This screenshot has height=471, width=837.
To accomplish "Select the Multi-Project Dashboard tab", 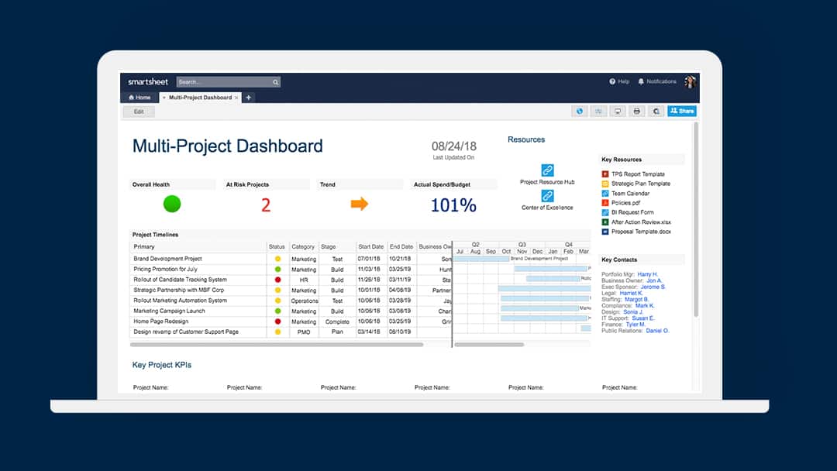I will tap(200, 98).
